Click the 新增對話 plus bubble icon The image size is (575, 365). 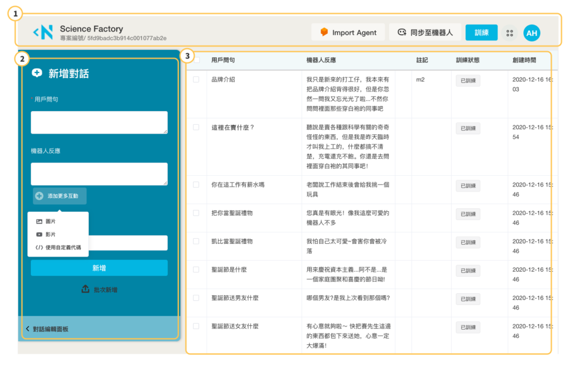point(36,73)
